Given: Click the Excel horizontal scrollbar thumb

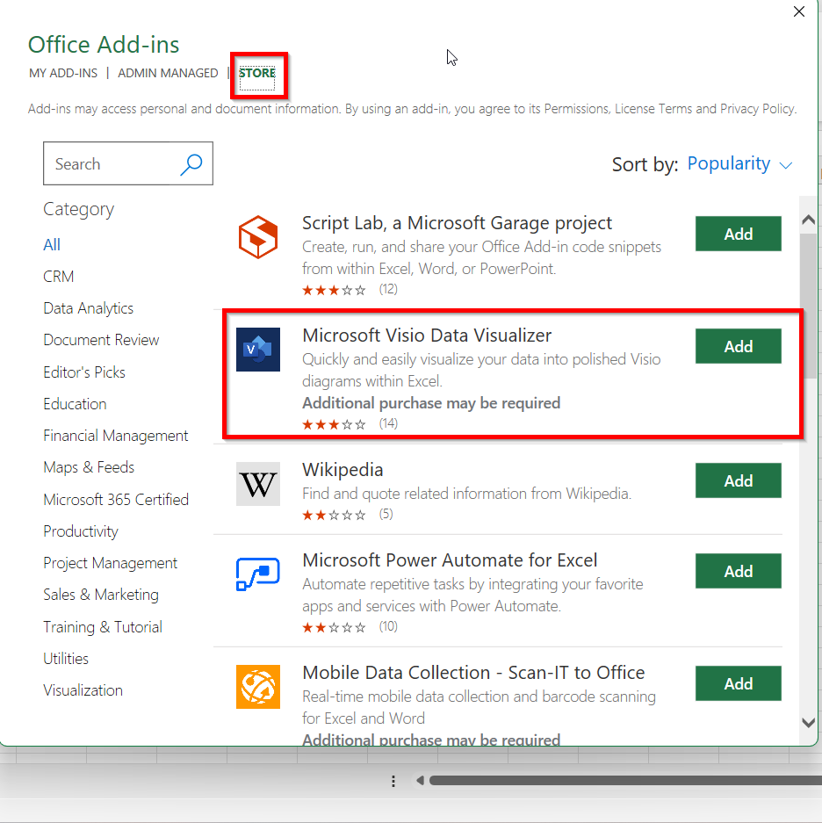Looking at the screenshot, I should 625,781.
